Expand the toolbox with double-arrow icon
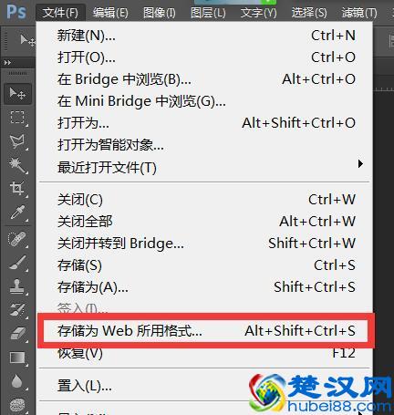 point(7,63)
